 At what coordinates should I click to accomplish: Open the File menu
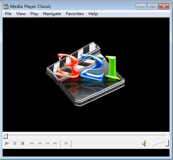[x=8, y=14]
